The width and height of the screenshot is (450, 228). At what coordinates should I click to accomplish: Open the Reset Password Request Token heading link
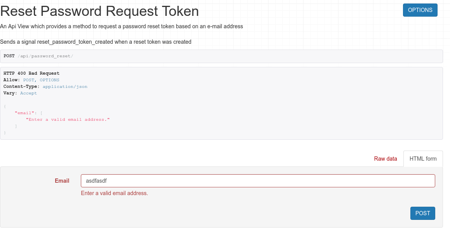tap(99, 11)
